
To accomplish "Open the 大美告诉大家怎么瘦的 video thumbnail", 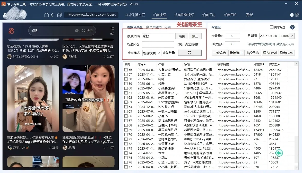I will (x=33, y=99).
